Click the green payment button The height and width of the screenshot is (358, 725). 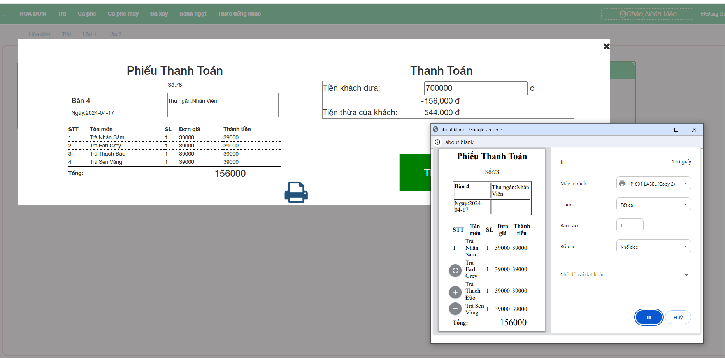point(415,173)
